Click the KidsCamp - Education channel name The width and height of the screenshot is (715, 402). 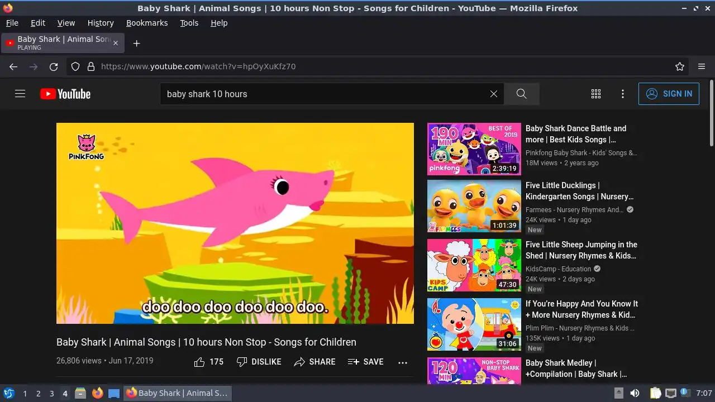coord(558,269)
